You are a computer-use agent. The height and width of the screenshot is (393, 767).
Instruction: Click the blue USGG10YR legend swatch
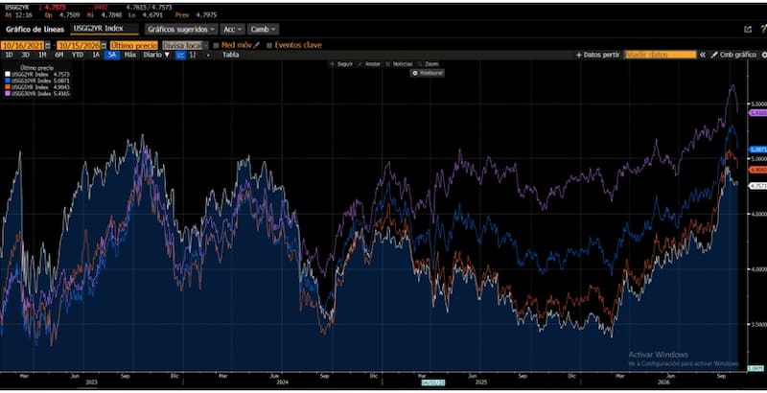(8, 81)
